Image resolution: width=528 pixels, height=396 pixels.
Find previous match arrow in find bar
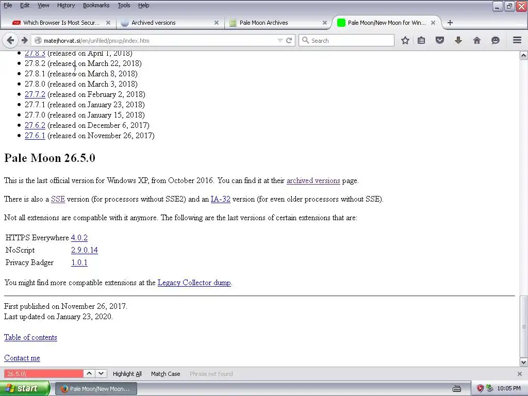pyautogui.click(x=89, y=373)
